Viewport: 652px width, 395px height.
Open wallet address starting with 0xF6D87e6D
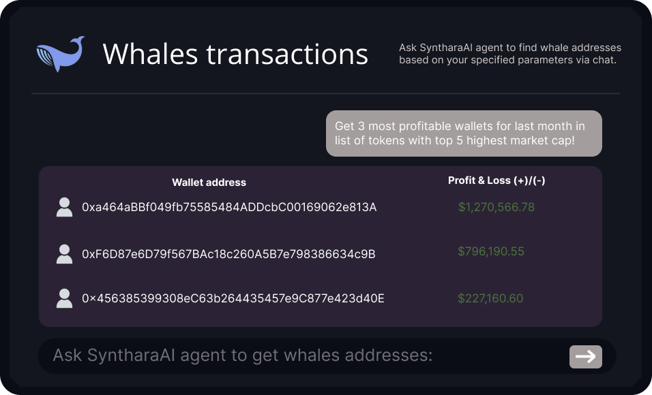click(228, 254)
